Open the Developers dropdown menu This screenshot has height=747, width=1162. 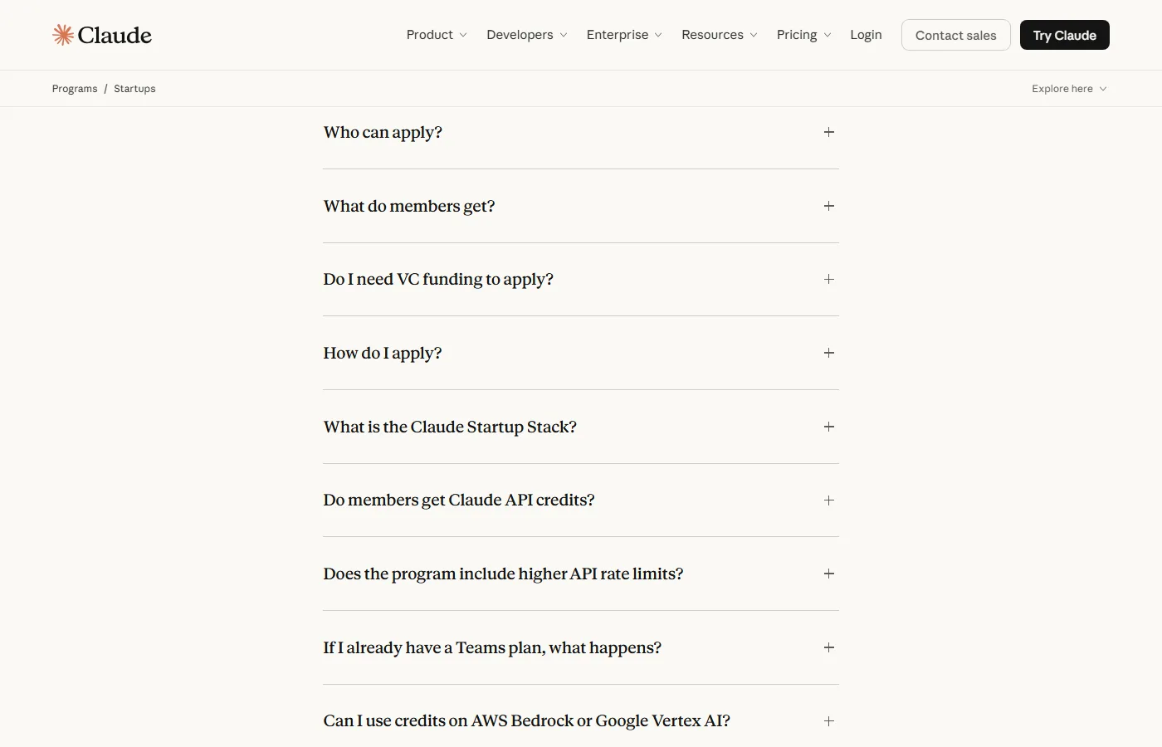pos(527,35)
